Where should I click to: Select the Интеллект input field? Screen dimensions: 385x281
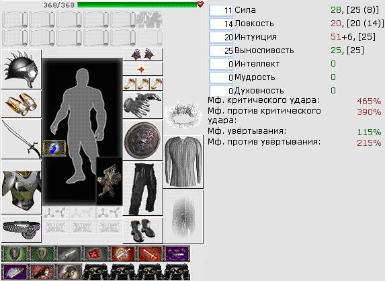[x=221, y=65]
